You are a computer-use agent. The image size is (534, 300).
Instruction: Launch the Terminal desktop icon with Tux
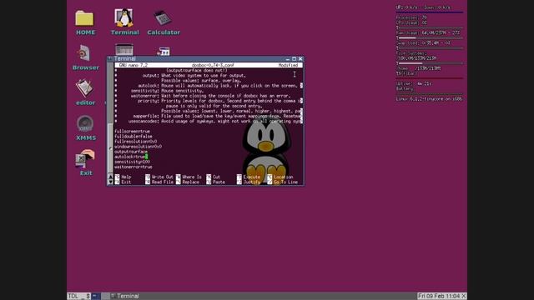point(124,22)
